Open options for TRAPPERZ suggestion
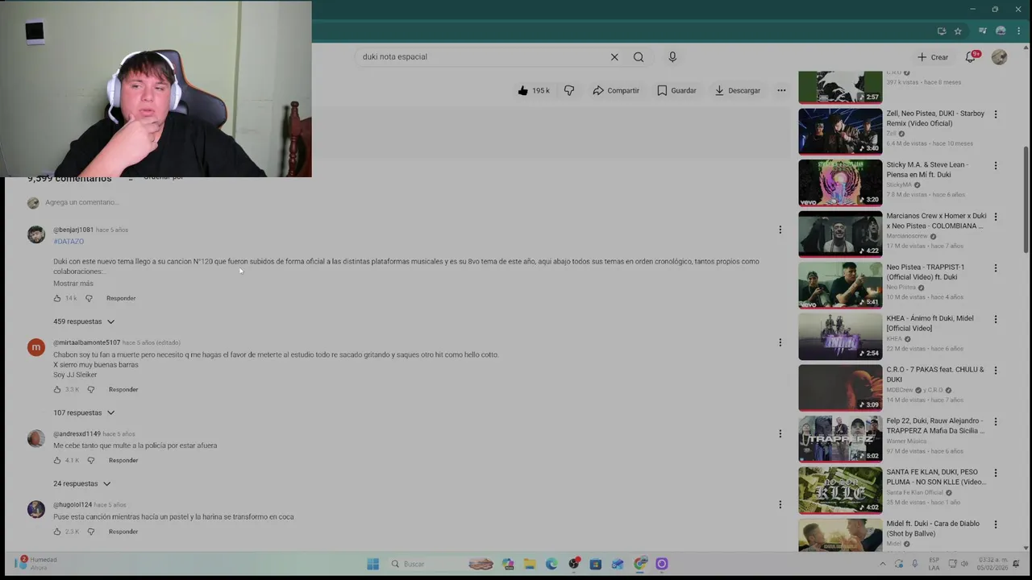1032x580 pixels. pos(996,421)
